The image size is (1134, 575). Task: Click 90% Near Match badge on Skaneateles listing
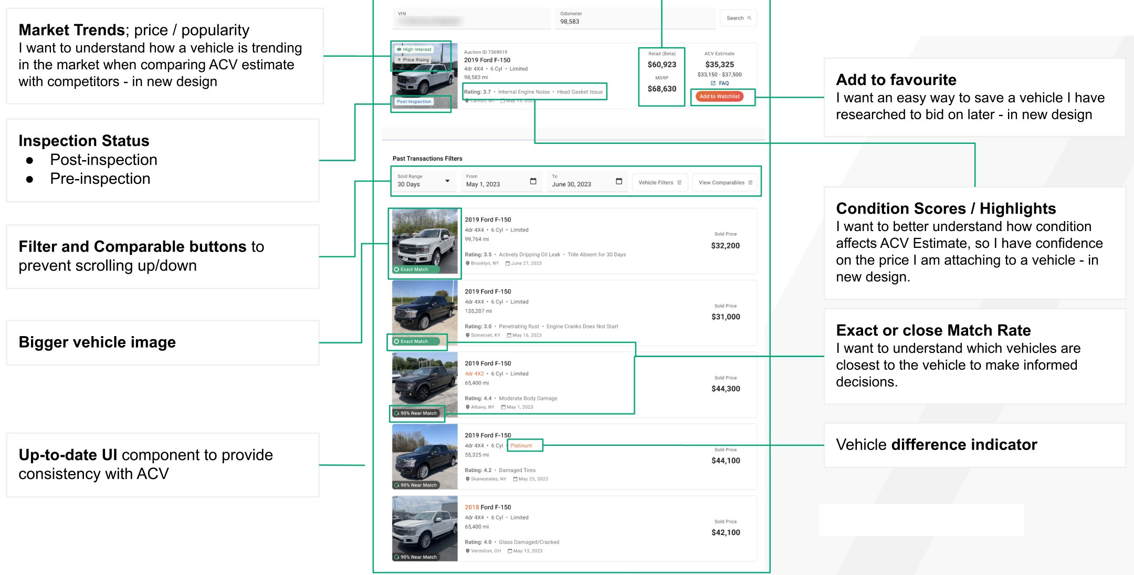416,485
